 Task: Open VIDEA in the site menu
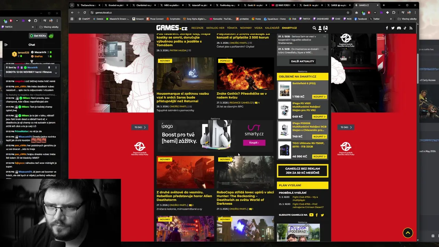[x=258, y=28]
